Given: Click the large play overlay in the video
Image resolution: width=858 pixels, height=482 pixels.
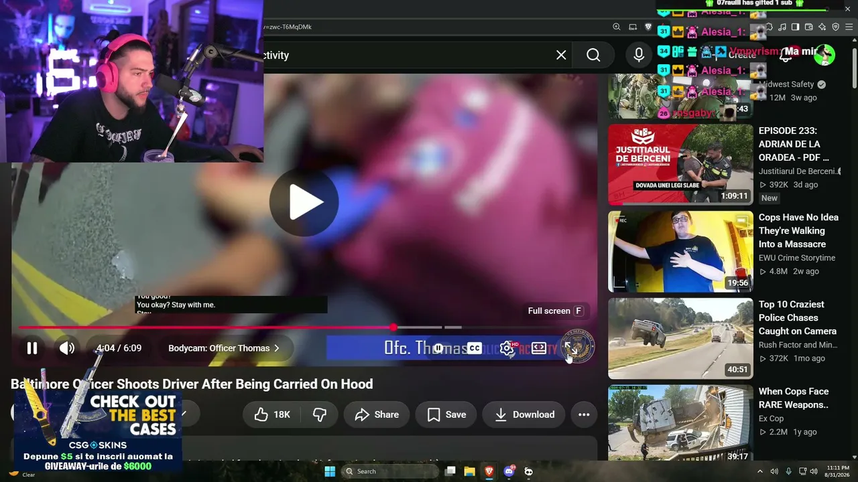Looking at the screenshot, I should coord(304,202).
